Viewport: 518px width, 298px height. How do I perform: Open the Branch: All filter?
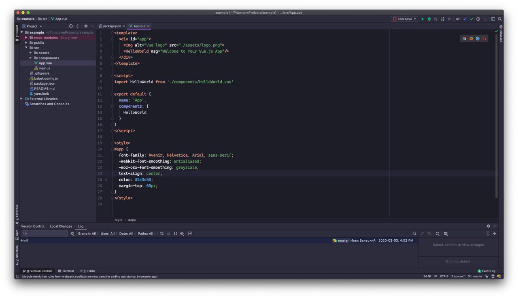(x=88, y=234)
